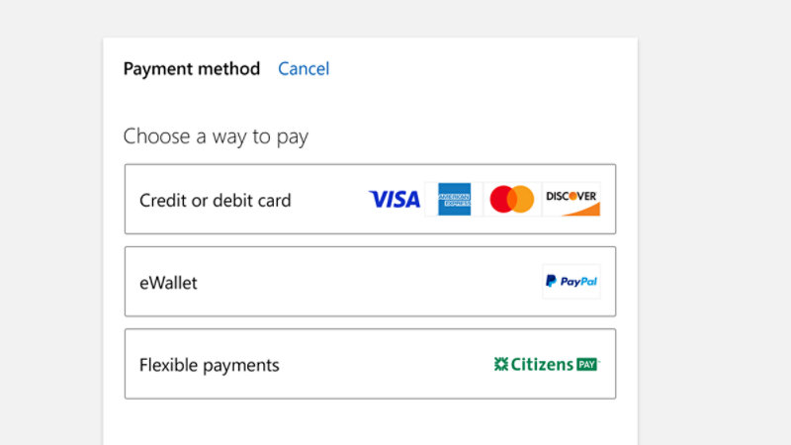The image size is (791, 445).
Task: Select the 'Credit or debit card' label
Action: (x=216, y=201)
